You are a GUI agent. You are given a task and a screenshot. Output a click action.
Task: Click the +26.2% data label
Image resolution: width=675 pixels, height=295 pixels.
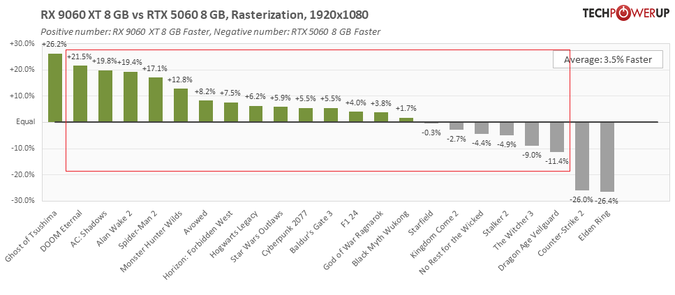[54, 45]
